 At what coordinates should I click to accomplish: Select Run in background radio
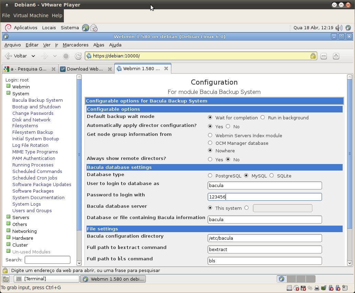(263, 118)
